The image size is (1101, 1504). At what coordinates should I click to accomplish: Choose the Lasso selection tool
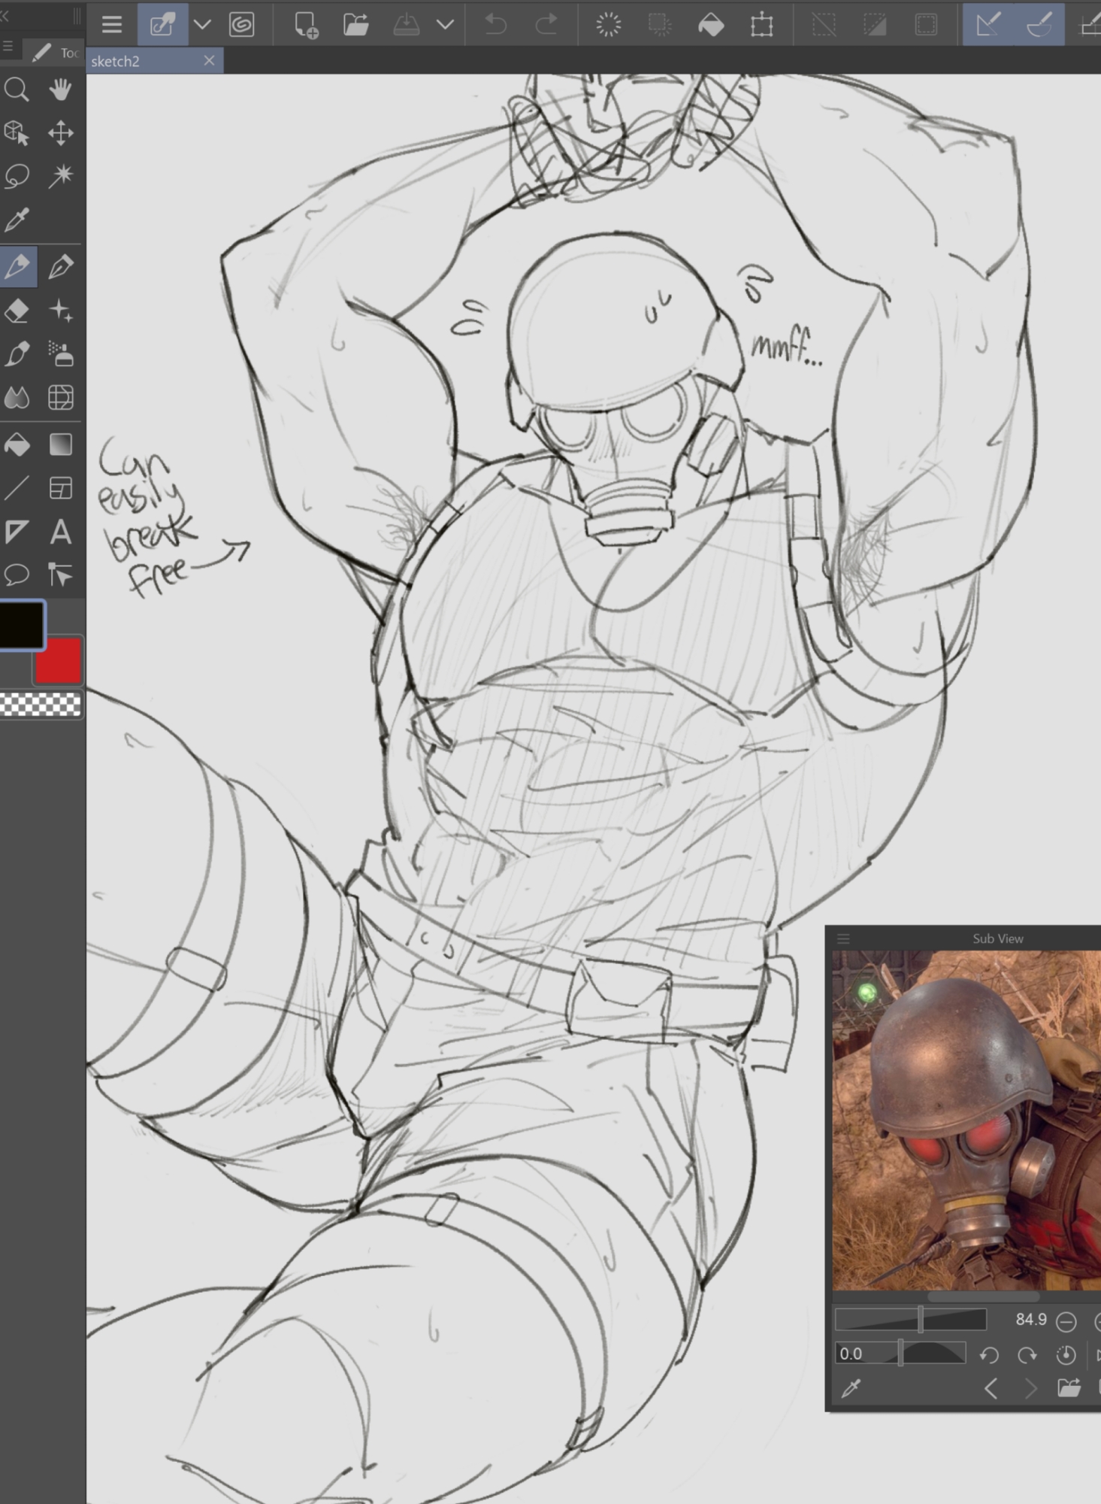coord(17,177)
